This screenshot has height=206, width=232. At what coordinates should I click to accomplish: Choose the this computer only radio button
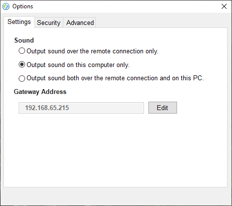click(x=22, y=65)
